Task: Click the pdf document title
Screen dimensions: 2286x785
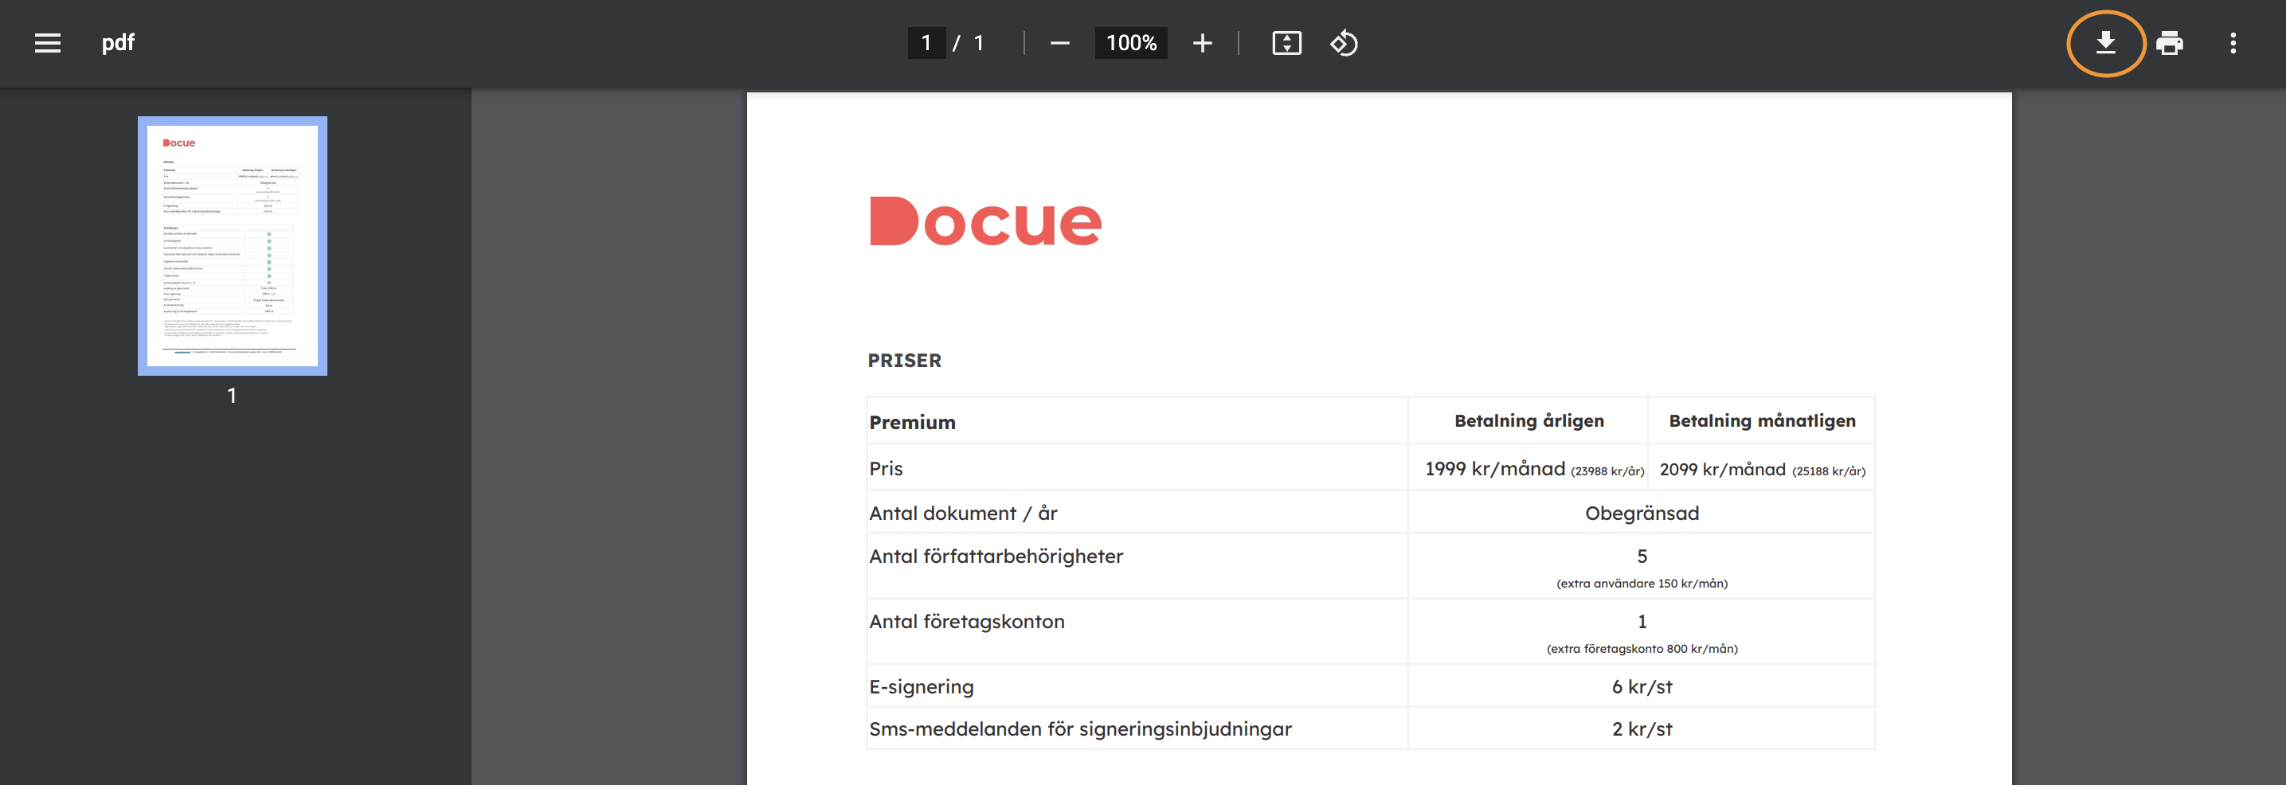Action: click(x=117, y=42)
